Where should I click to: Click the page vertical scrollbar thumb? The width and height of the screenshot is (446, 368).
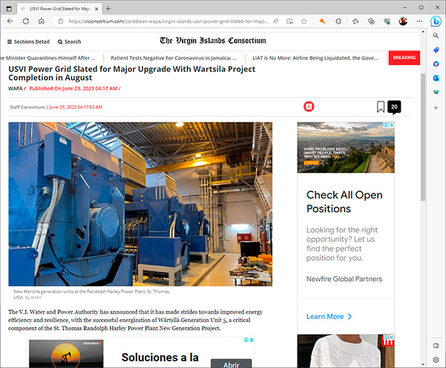click(423, 136)
